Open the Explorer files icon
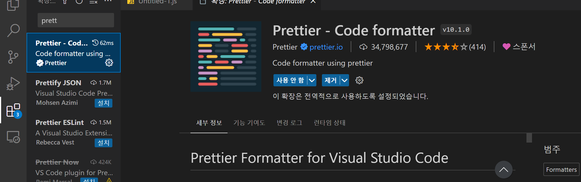Viewport: 581px width, 182px height. [13, 5]
